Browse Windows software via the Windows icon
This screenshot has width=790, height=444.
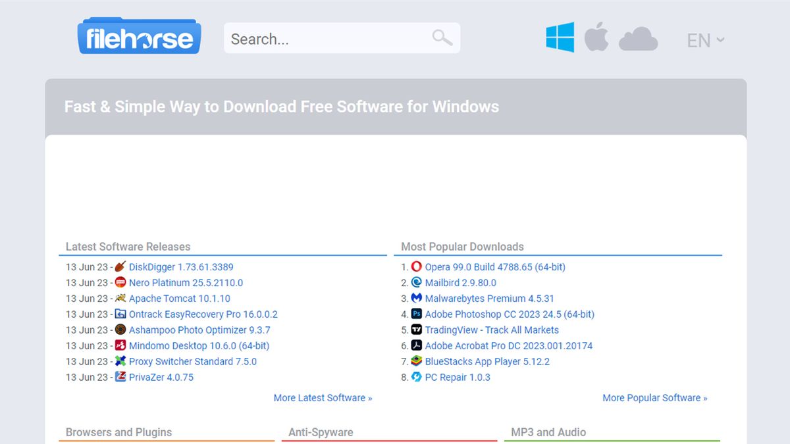tap(560, 38)
